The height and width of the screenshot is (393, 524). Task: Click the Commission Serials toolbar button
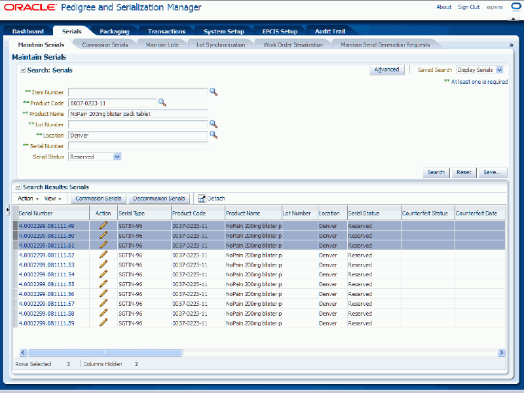coord(98,198)
